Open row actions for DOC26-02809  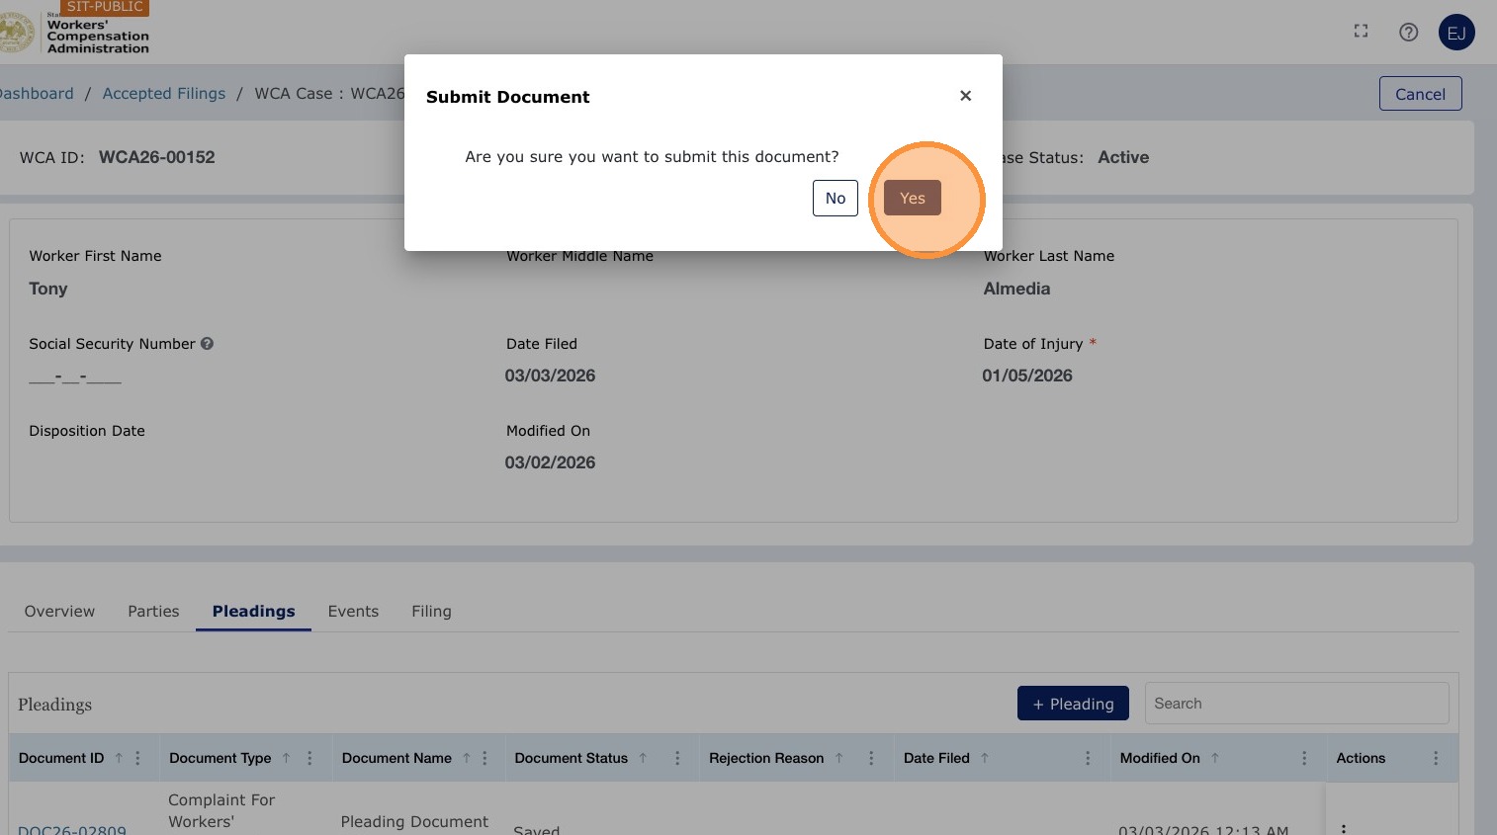[1343, 828]
